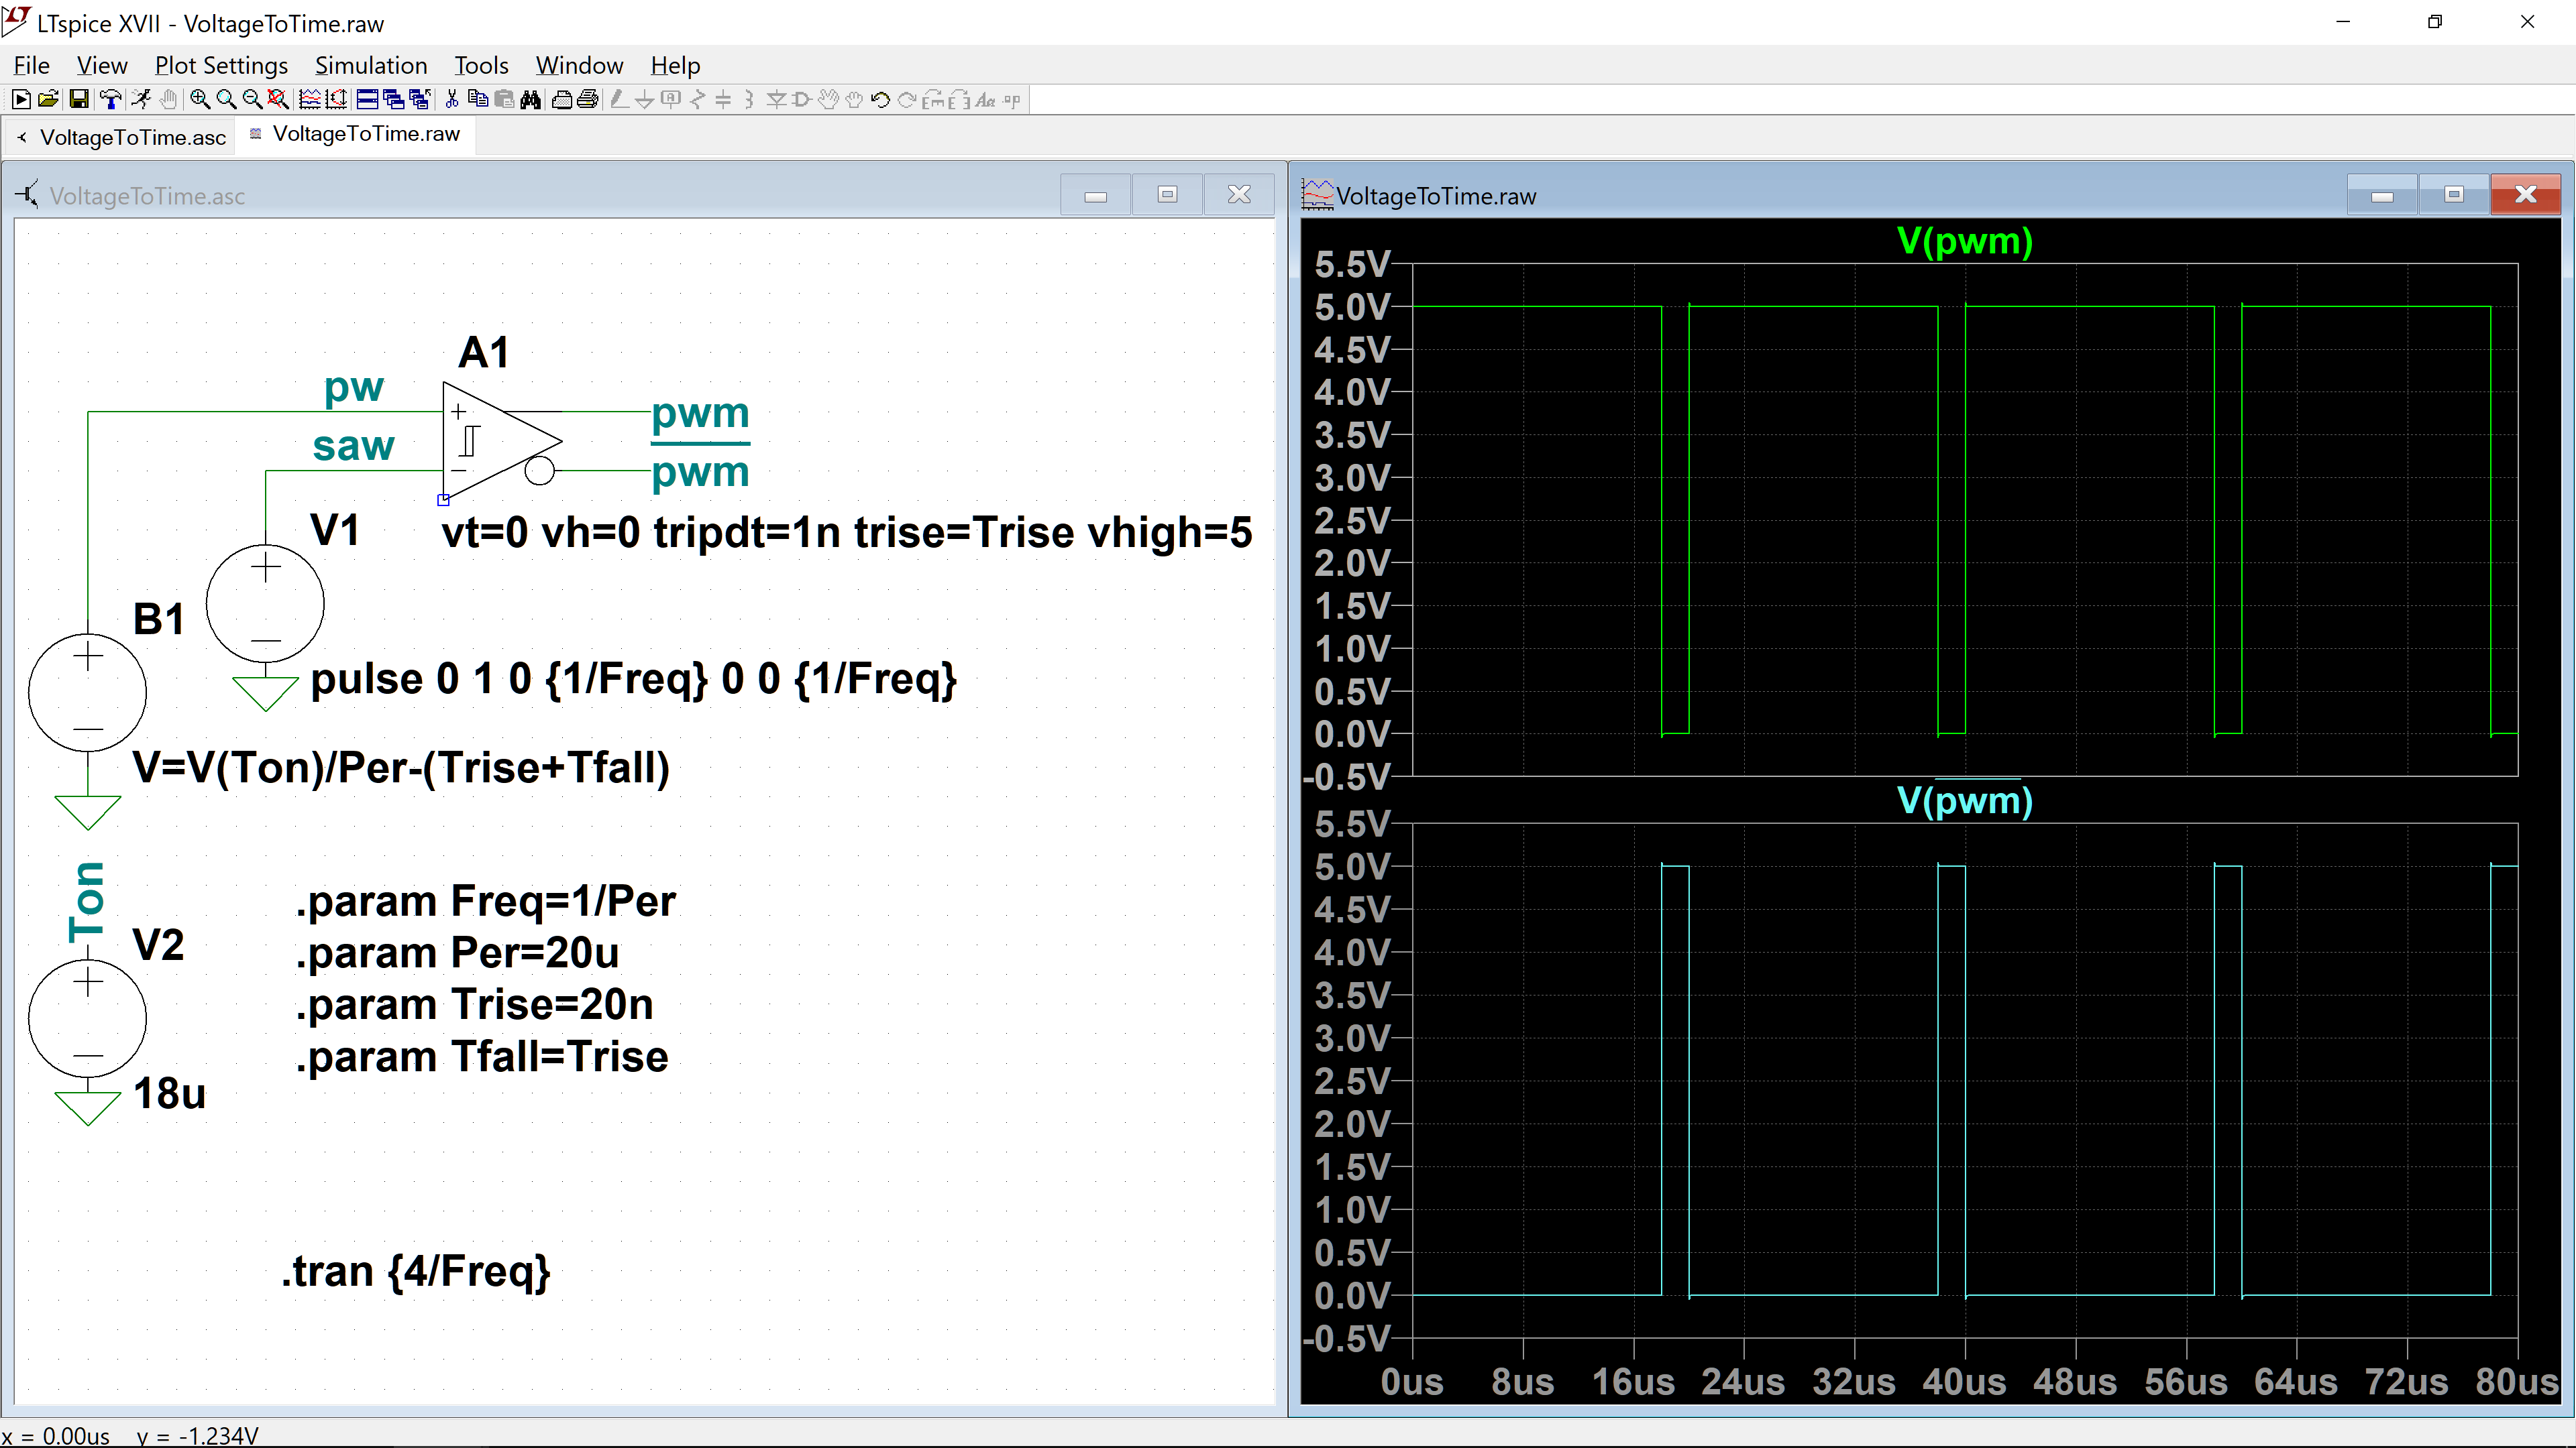Run the simulation with running-man icon
The height and width of the screenshot is (1448, 2576).
(141, 99)
